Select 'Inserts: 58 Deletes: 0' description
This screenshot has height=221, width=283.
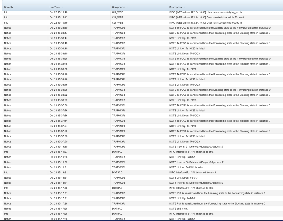(x=196, y=183)
